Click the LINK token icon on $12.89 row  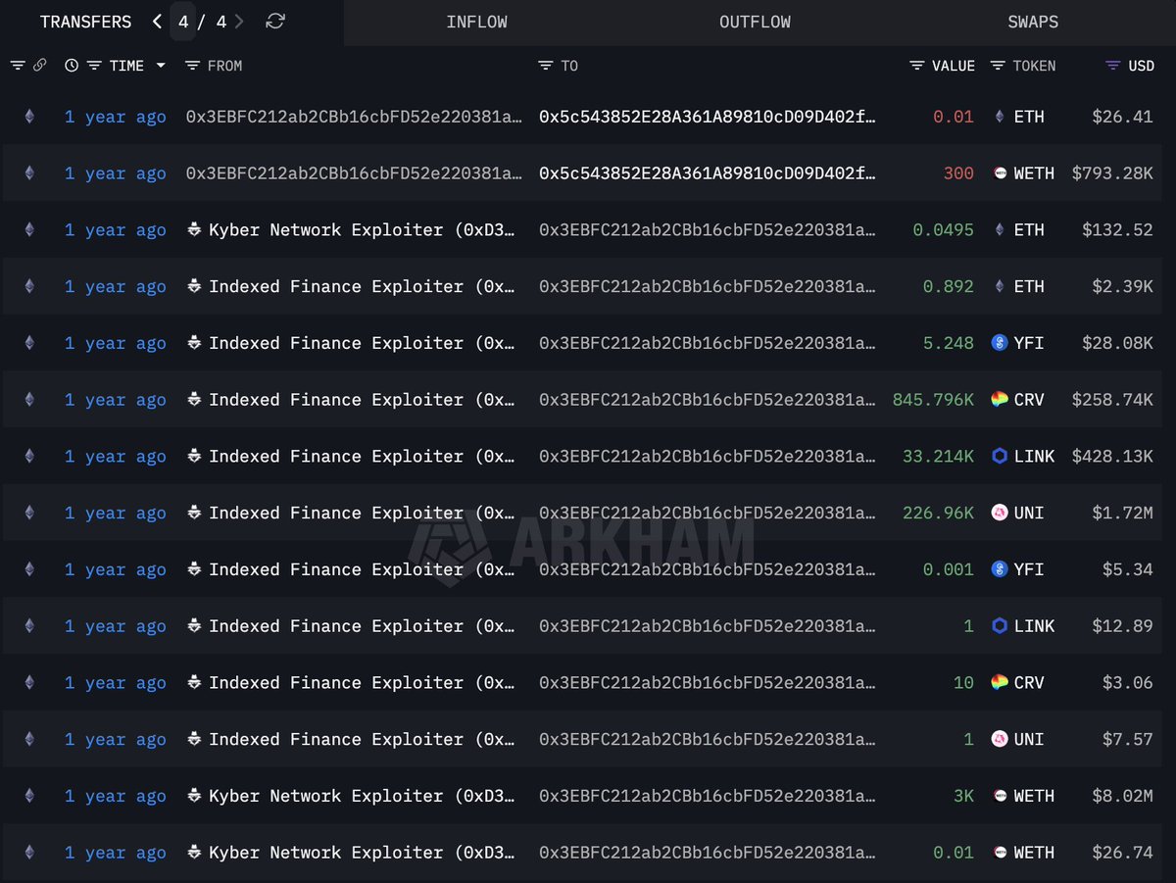(x=1000, y=626)
